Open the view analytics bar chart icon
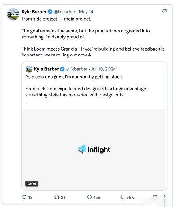The image size is (177, 207). (x=122, y=197)
